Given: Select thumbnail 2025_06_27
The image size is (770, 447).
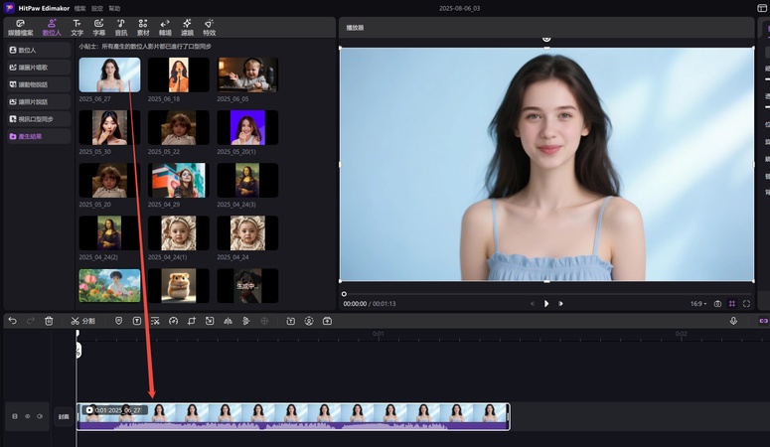Looking at the screenshot, I should click(x=109, y=74).
